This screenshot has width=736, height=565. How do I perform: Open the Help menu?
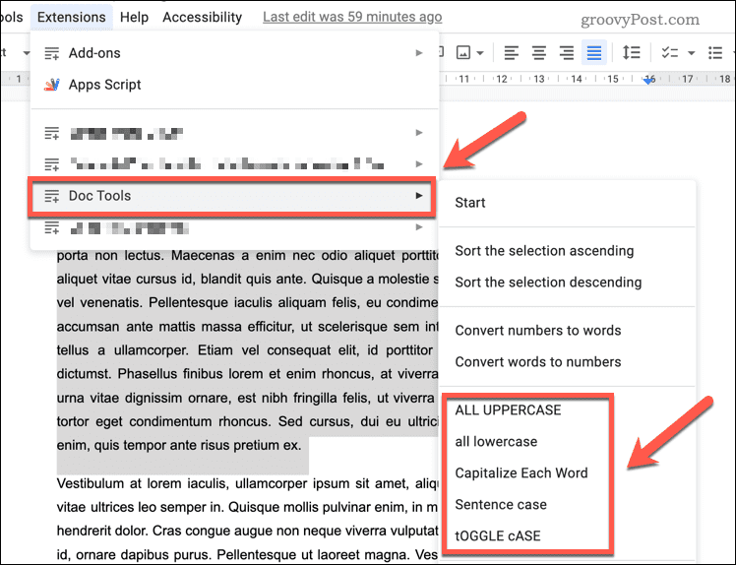coord(134,18)
